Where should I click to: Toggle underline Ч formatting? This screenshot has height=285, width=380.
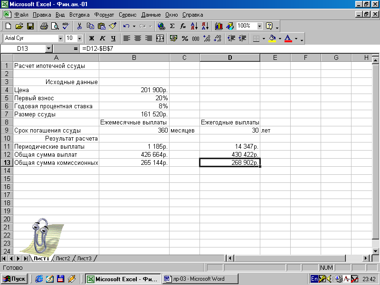[114, 38]
